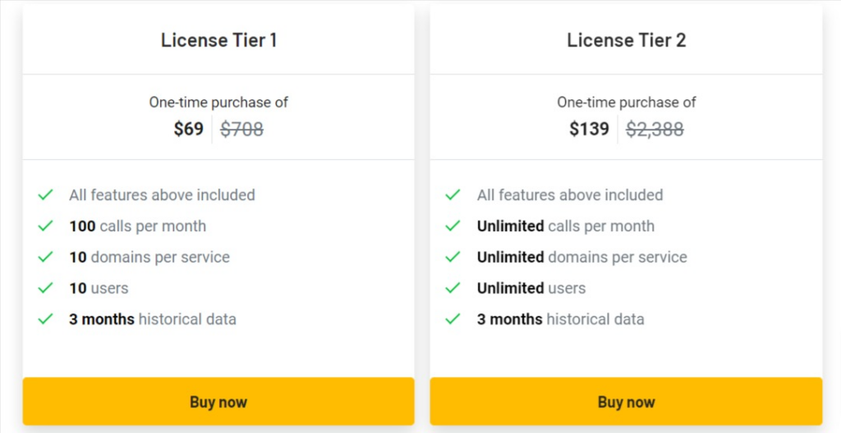Select the License Tier 2 heading

point(627,40)
